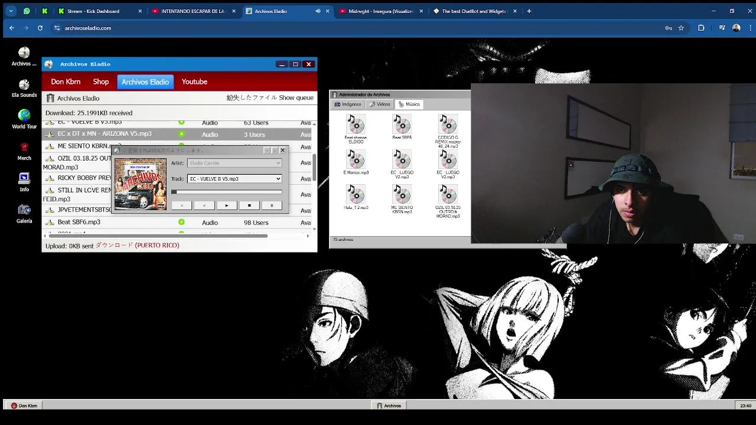Click green play icon in Beat SBF6 row
The width and height of the screenshot is (756, 425).
click(x=181, y=222)
